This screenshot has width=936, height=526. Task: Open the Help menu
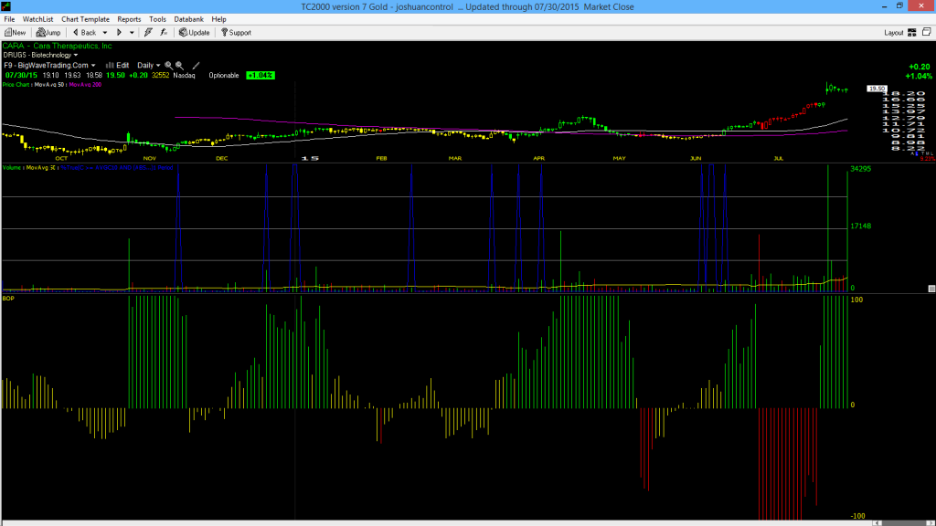tap(219, 19)
